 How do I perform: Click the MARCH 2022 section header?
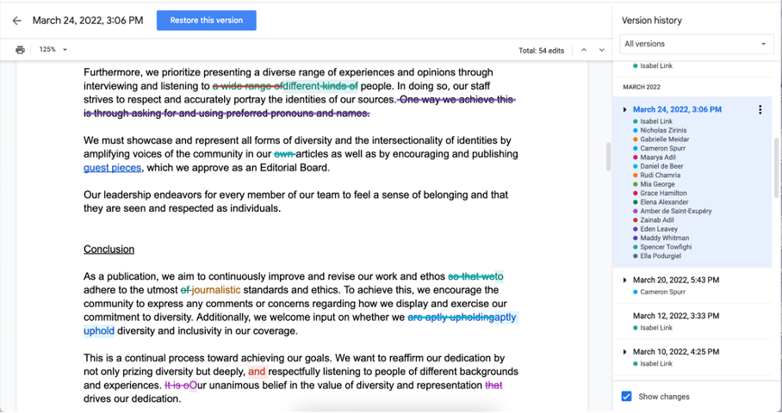[x=642, y=87]
